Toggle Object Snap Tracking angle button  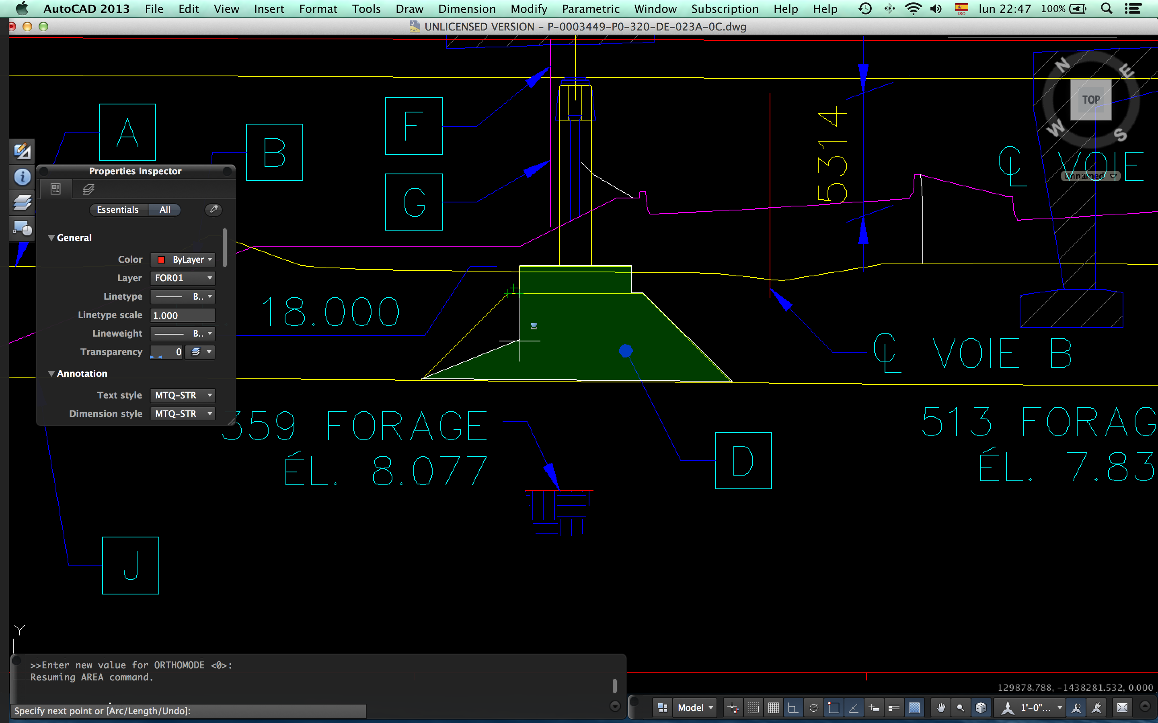tap(853, 707)
